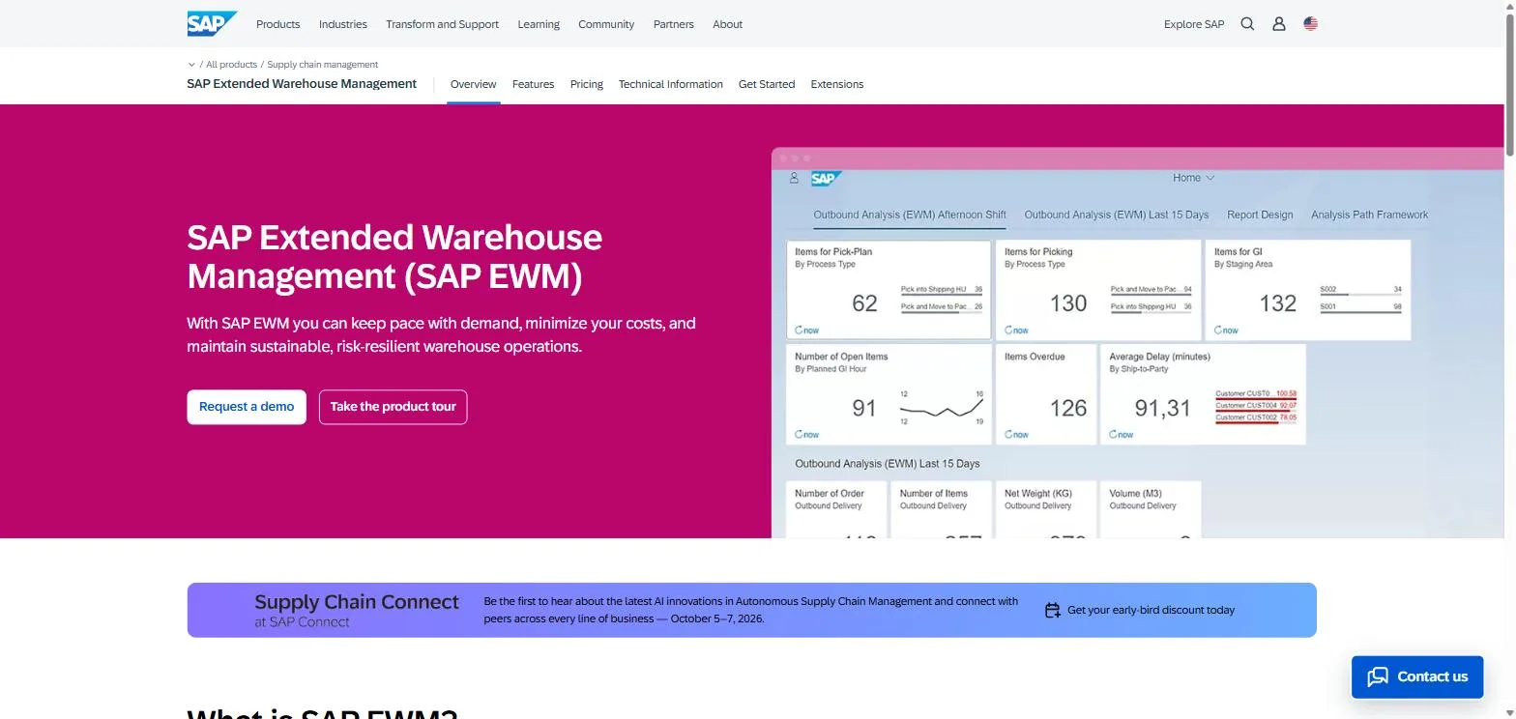The width and height of the screenshot is (1516, 719).
Task: Expand the breadcrumb chevron
Action: [x=191, y=65]
